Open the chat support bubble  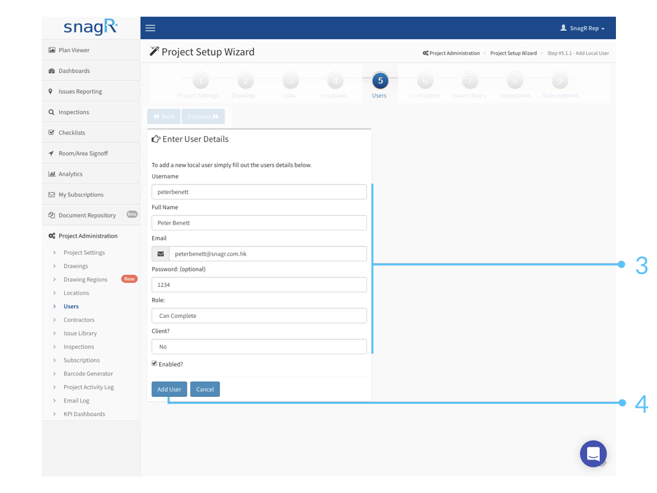coord(593,454)
